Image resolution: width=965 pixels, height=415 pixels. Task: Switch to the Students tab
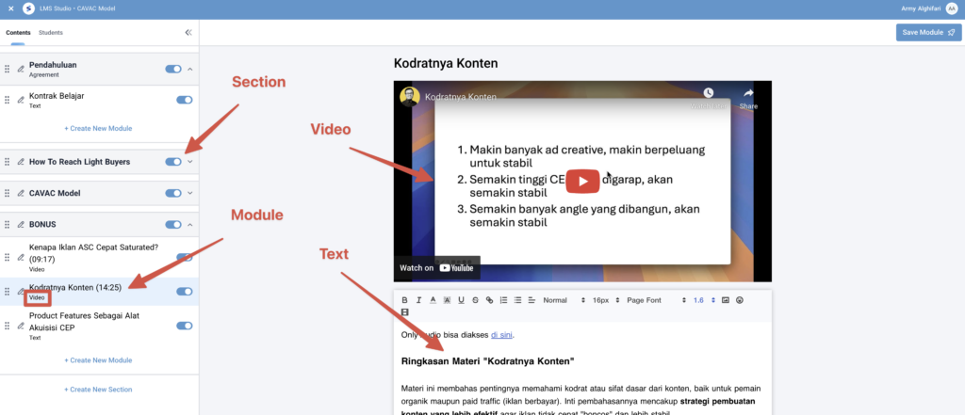click(x=51, y=32)
